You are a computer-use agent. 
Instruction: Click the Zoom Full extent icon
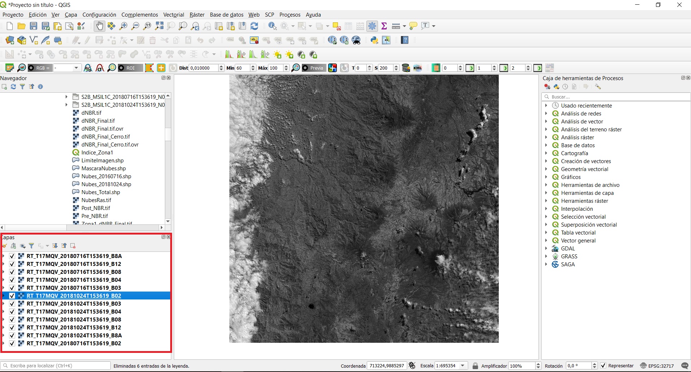click(159, 26)
